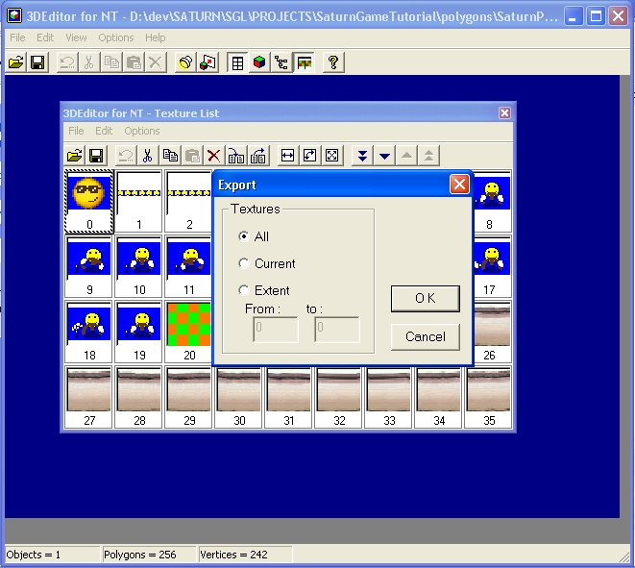Click Save icon in Texture List toolbar

96,156
